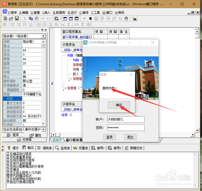Screen dimensions: 202x191
Task: Click the New file toolbar icon
Action: (5, 19)
